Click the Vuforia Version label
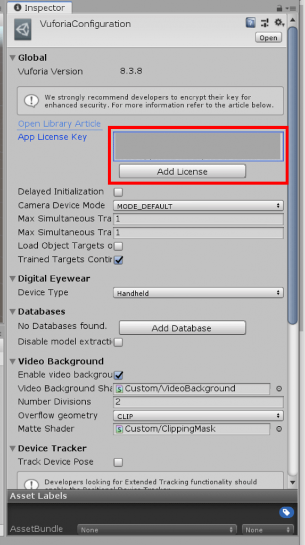 point(51,72)
